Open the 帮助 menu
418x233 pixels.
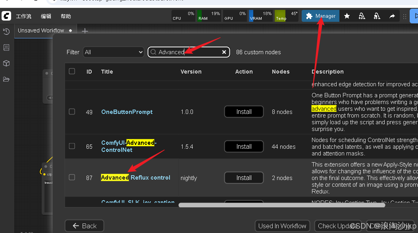pos(66,16)
